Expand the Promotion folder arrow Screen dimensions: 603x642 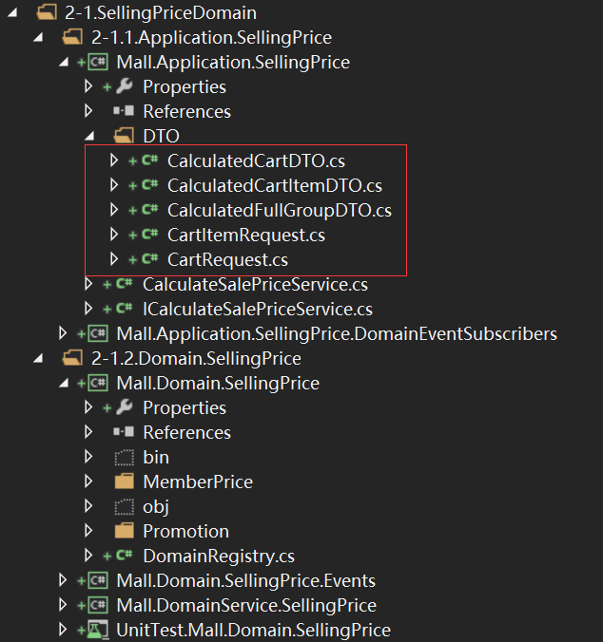point(88,531)
